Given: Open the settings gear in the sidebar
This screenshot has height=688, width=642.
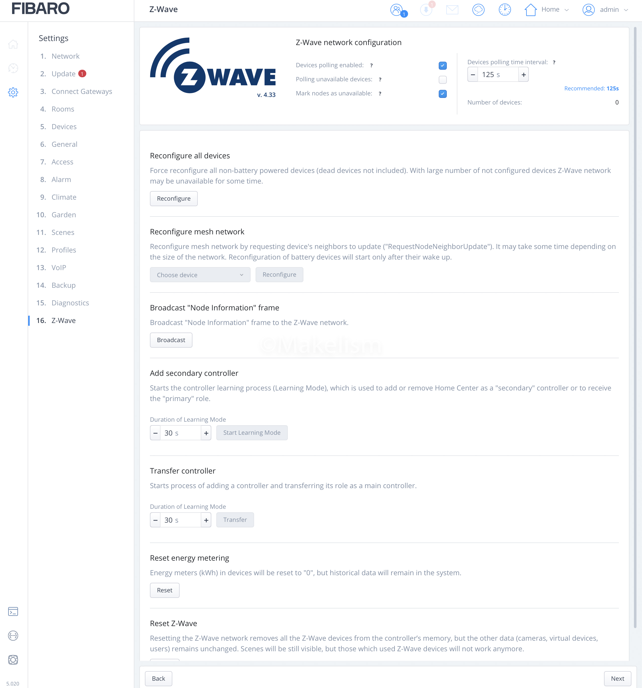Looking at the screenshot, I should 13,92.
